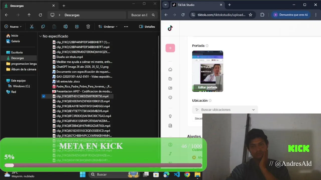Go back in the Chrome browser
Screen dimensions: 321x180
[166, 15]
